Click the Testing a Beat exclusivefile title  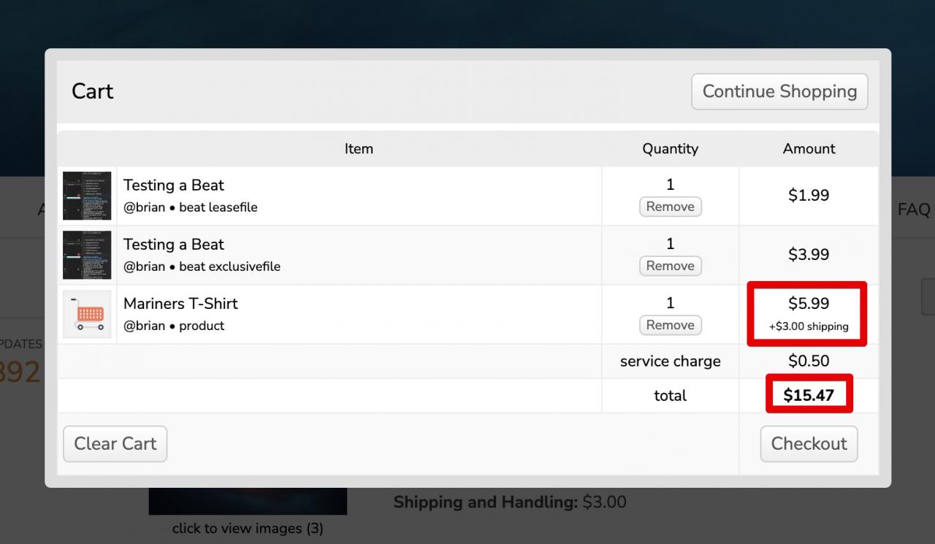[x=174, y=245]
